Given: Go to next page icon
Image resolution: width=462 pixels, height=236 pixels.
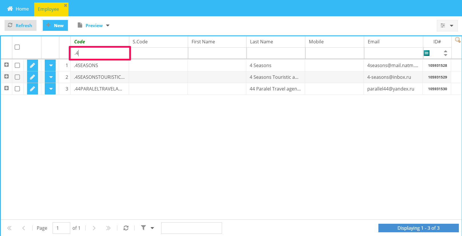Looking at the screenshot, I should 94,228.
